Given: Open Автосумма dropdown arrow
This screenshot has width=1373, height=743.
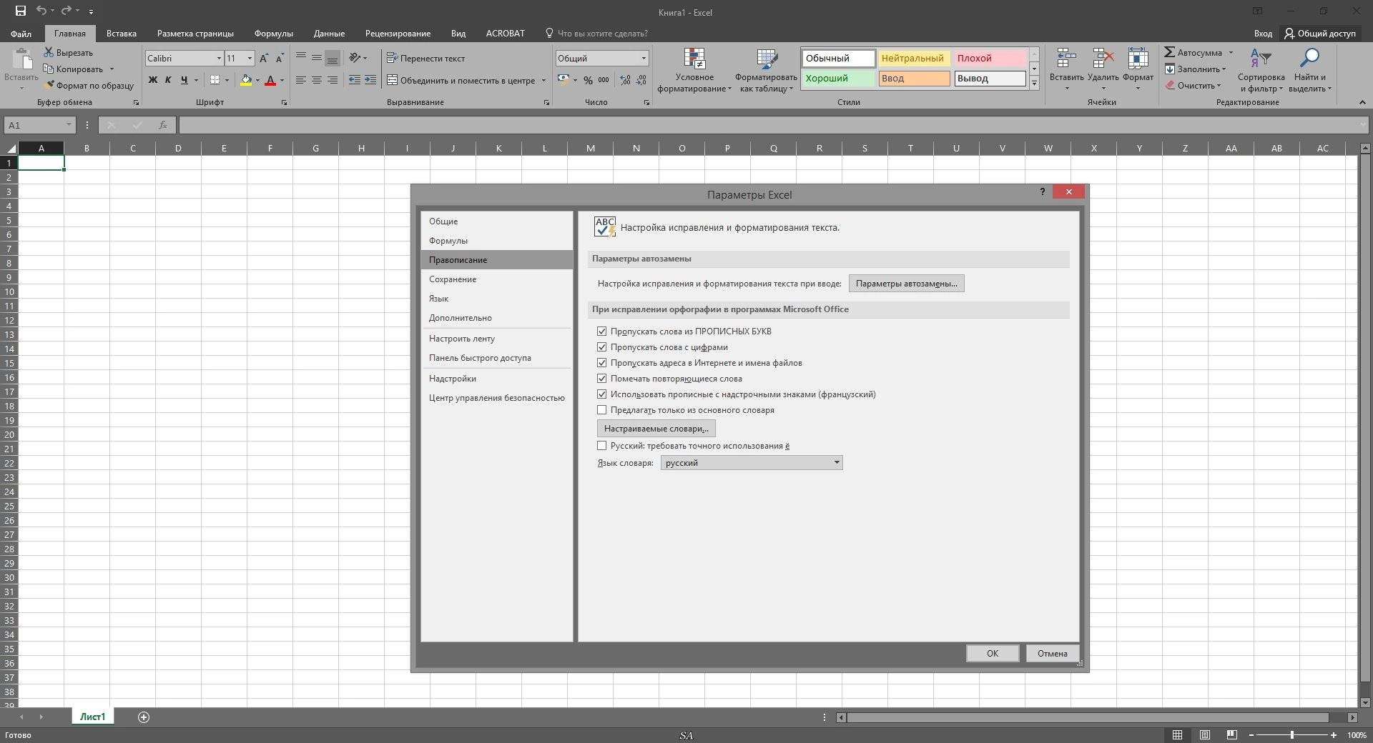Looking at the screenshot, I should pyautogui.click(x=1231, y=53).
